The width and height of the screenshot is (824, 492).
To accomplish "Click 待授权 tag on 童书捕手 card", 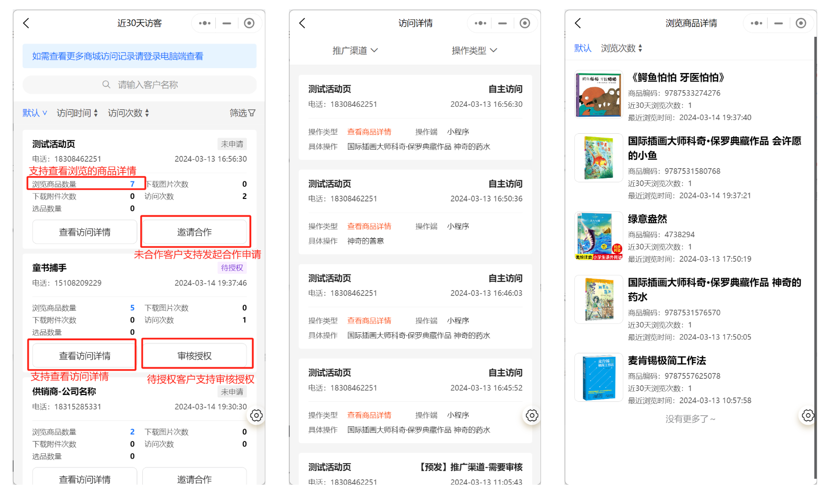I will click(x=232, y=268).
